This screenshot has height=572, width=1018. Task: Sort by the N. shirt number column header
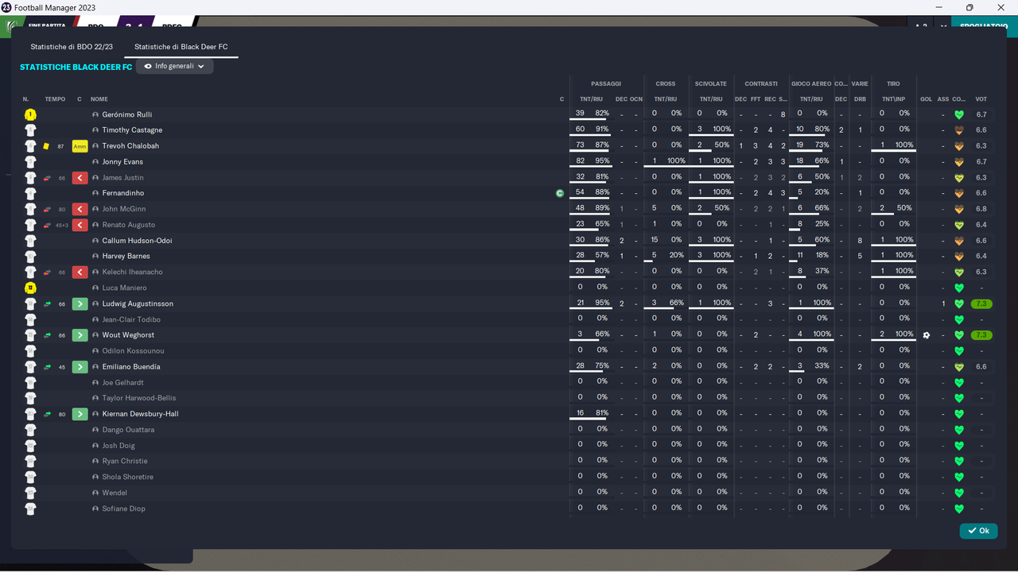pos(25,99)
